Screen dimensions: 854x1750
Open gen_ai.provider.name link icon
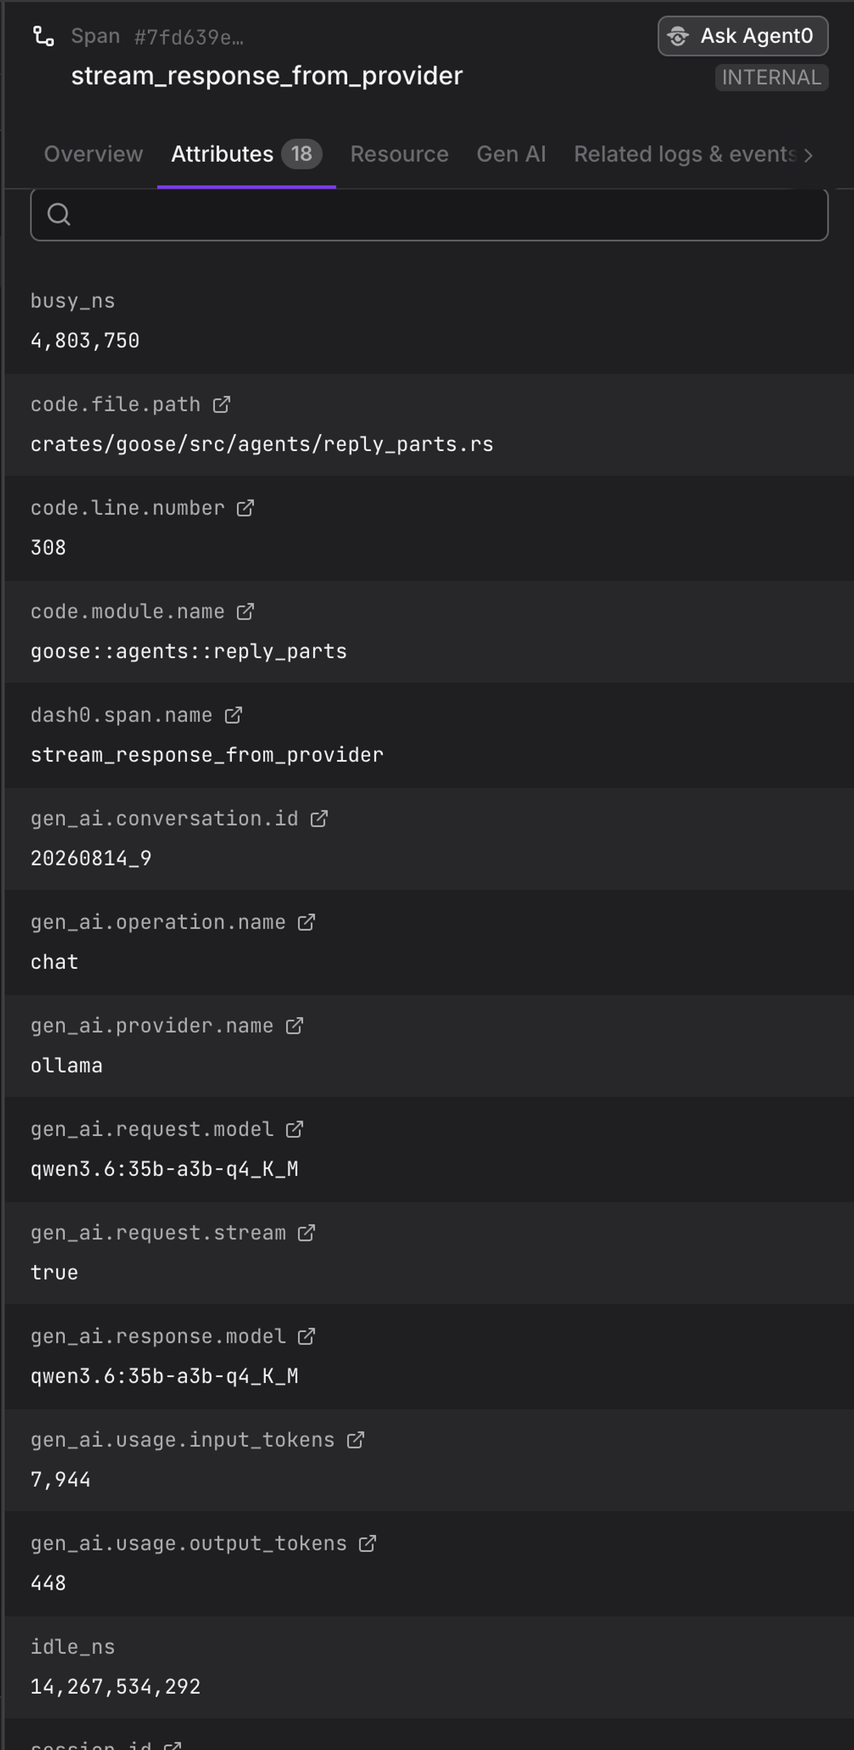click(x=294, y=1026)
